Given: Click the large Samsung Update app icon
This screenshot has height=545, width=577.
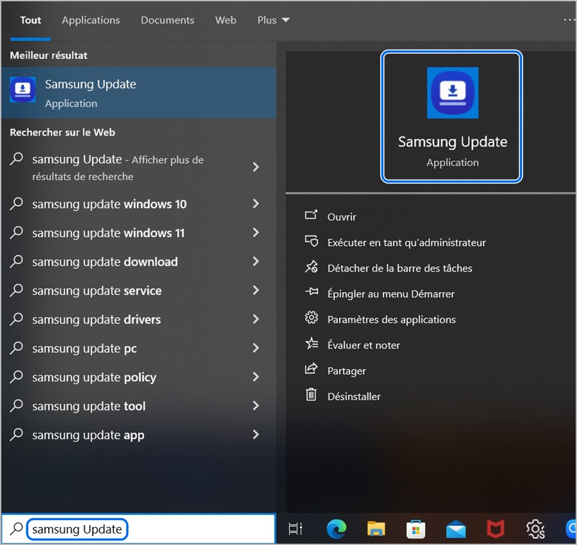Looking at the screenshot, I should click(x=453, y=93).
